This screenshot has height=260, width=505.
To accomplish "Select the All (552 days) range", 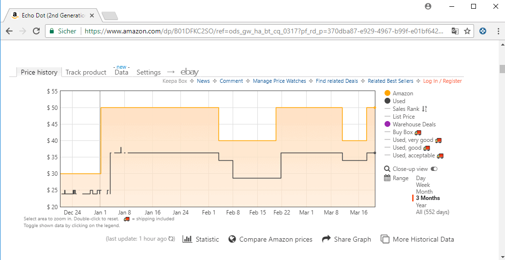I will coord(432,212).
